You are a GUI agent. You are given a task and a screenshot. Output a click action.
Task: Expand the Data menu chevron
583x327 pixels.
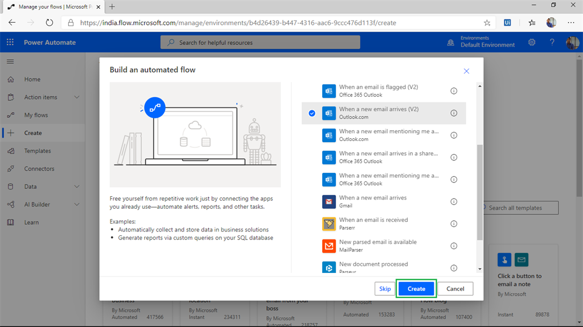pos(77,187)
